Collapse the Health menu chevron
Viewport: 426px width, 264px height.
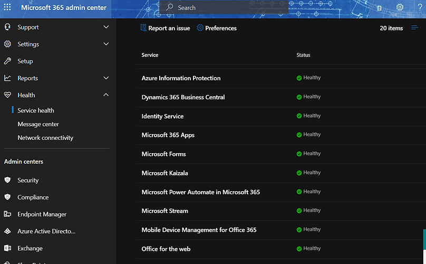tap(106, 95)
